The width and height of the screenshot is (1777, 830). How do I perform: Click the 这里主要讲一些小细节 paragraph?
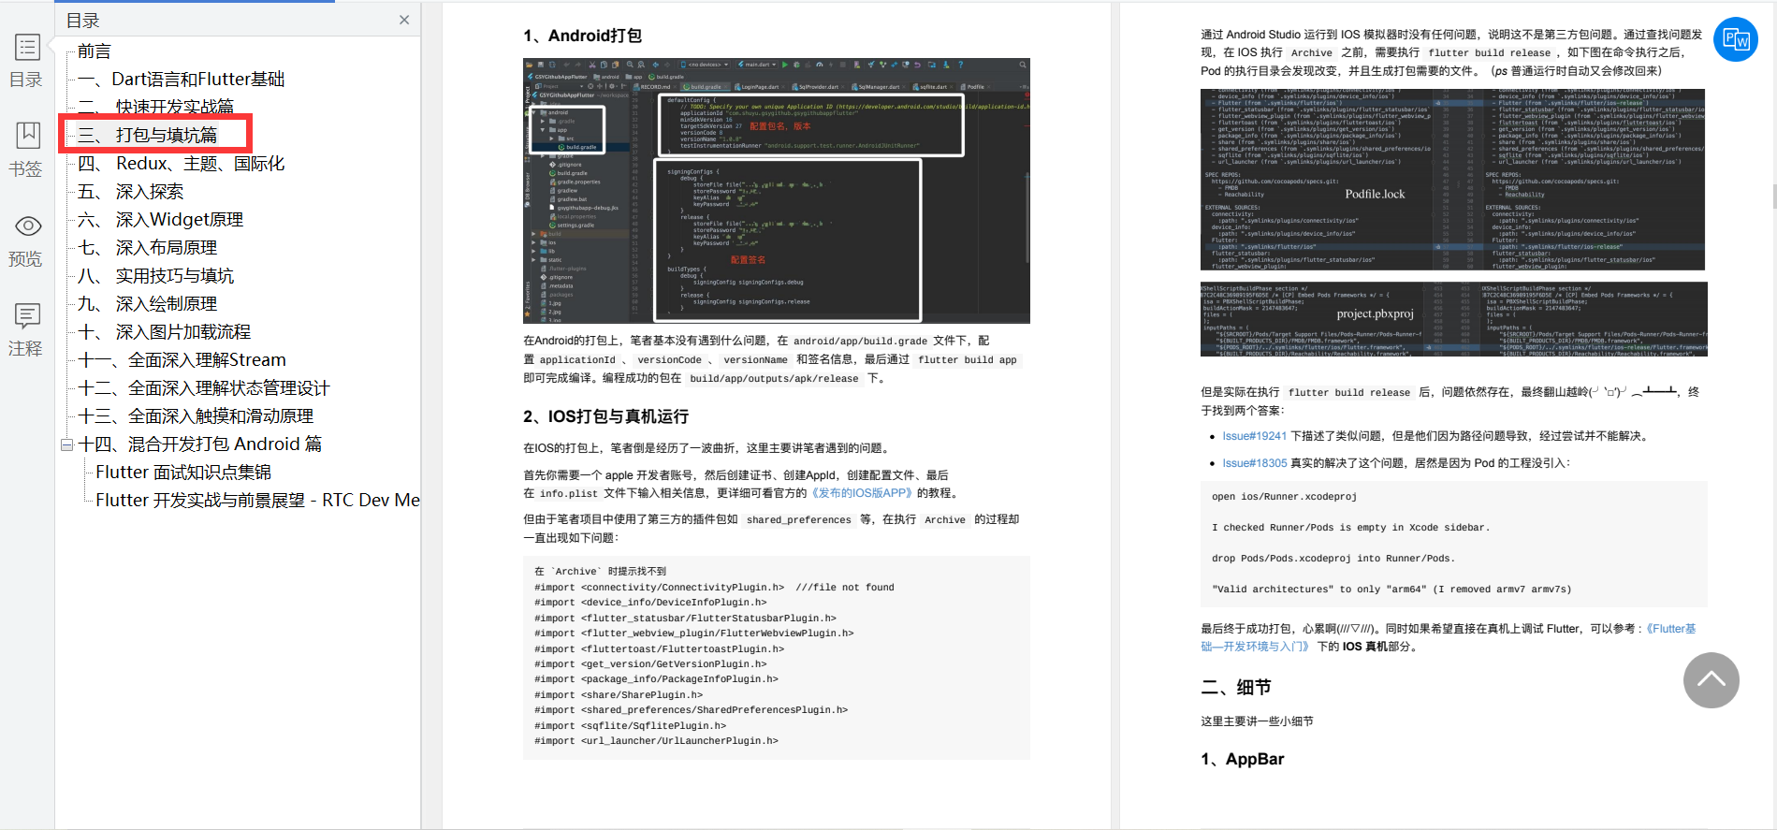coord(1257,721)
